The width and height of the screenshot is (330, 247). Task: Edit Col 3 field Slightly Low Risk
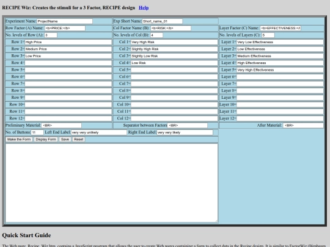click(174, 56)
